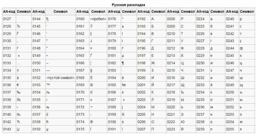Select the 0127 code cell
The height and width of the screenshot is (134, 257).
(x=7, y=19)
